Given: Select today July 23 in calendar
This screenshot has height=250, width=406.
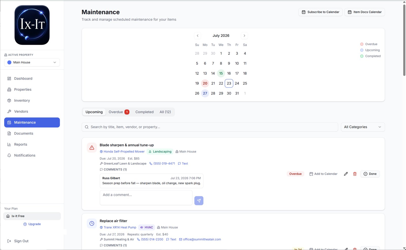Looking at the screenshot, I should [229, 83].
